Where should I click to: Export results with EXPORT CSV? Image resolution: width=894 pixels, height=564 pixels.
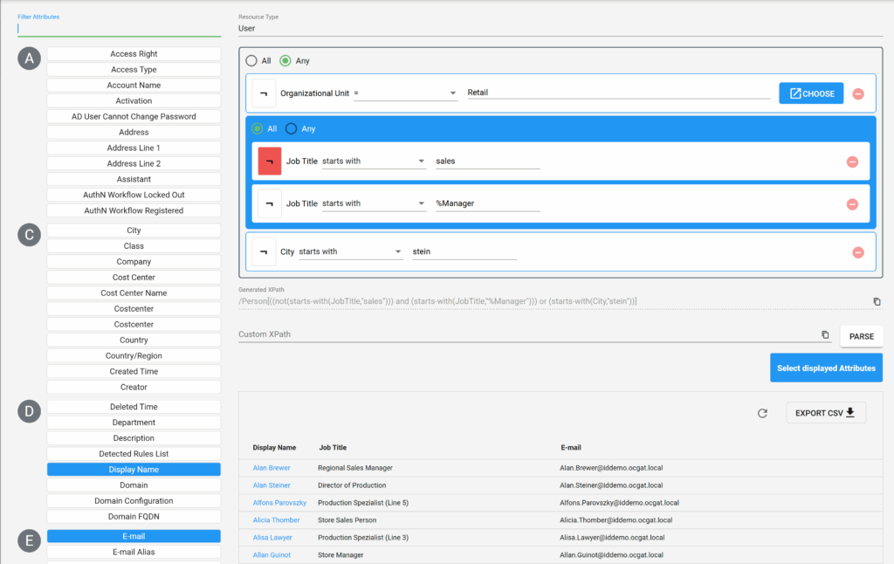click(x=826, y=413)
